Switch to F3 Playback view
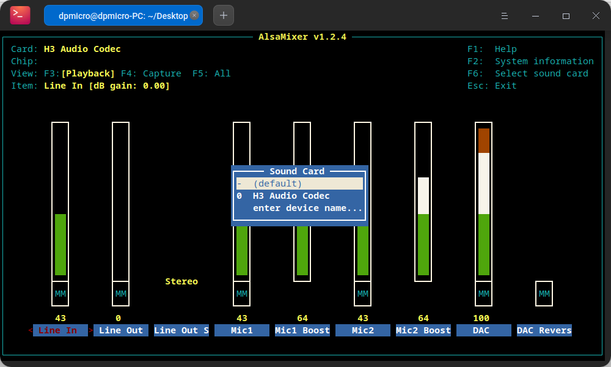The height and width of the screenshot is (367, 611). point(79,73)
